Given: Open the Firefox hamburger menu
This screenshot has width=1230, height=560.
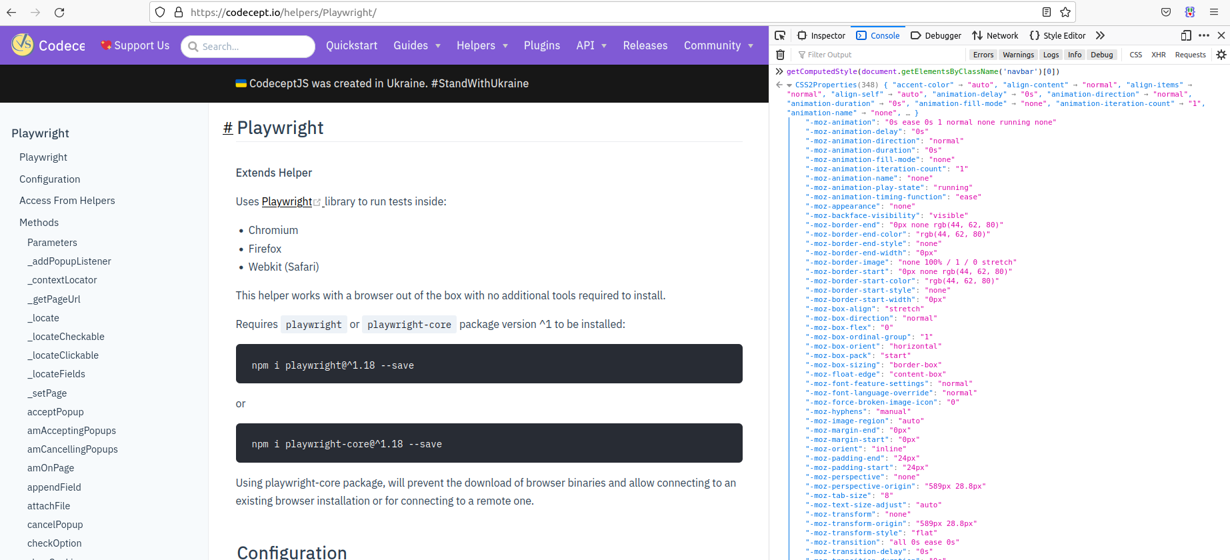Looking at the screenshot, I should 1214,13.
